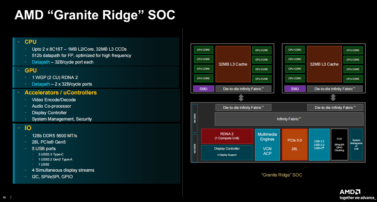The width and height of the screenshot is (377, 202).
Task: Click the blue Datapath text under GPU
Action: click(x=41, y=84)
